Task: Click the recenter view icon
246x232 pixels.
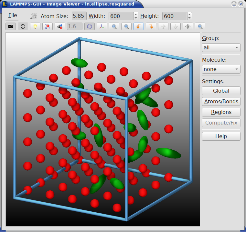Action: pyautogui.click(x=188, y=26)
